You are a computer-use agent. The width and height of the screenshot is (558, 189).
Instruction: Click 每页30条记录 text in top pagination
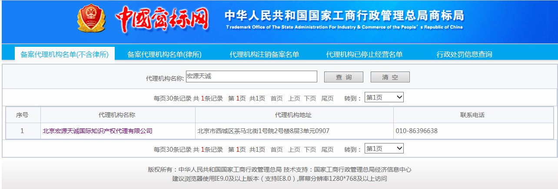(173, 98)
